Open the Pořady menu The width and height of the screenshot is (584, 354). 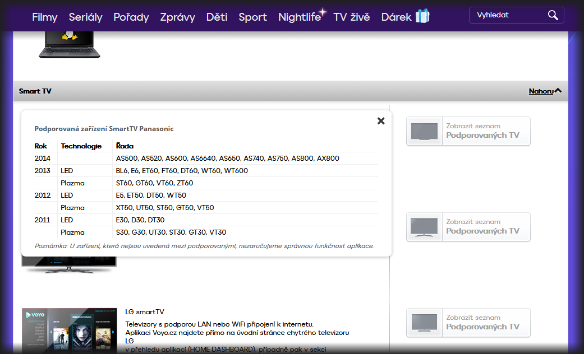131,17
